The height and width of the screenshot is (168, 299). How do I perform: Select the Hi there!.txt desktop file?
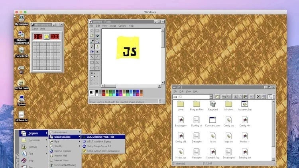tap(22, 117)
